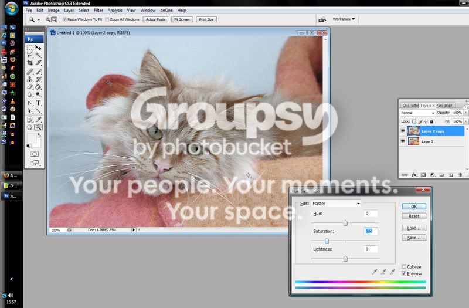Switch to the Character tab
The width and height of the screenshot is (469, 308).
coord(409,106)
